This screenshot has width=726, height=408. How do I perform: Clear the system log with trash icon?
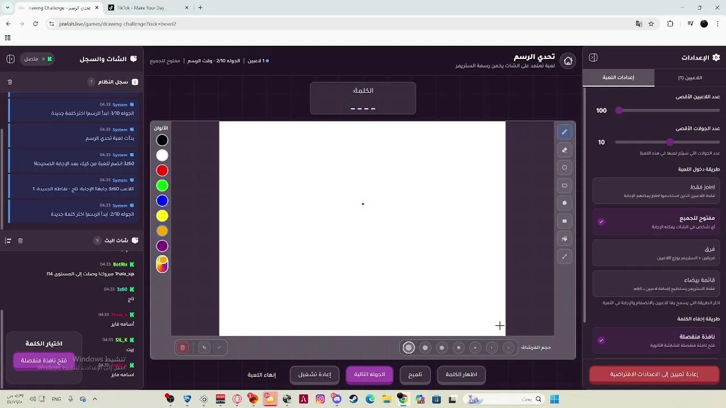pyautogui.click(x=10, y=82)
